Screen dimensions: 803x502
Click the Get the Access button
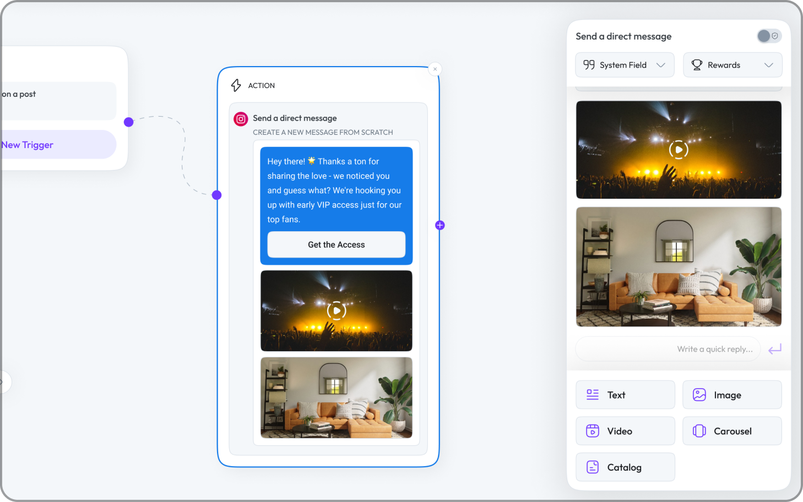[x=337, y=244]
